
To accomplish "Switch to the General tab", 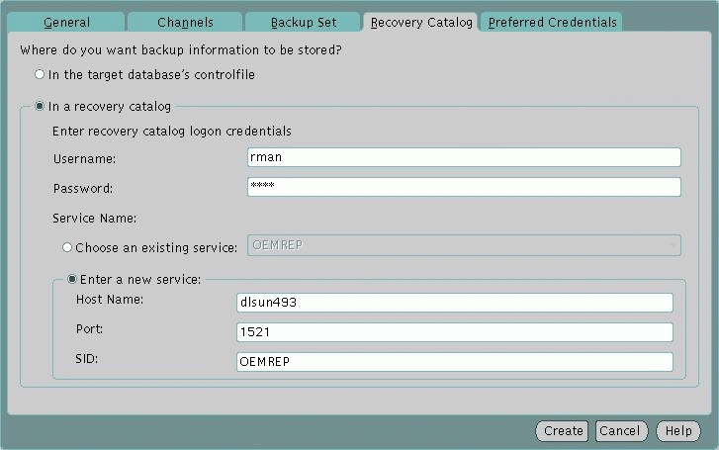I will coord(66,22).
